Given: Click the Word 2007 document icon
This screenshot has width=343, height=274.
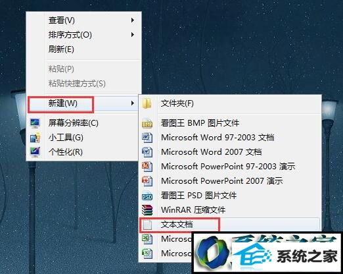Looking at the screenshot, I should (x=147, y=152).
